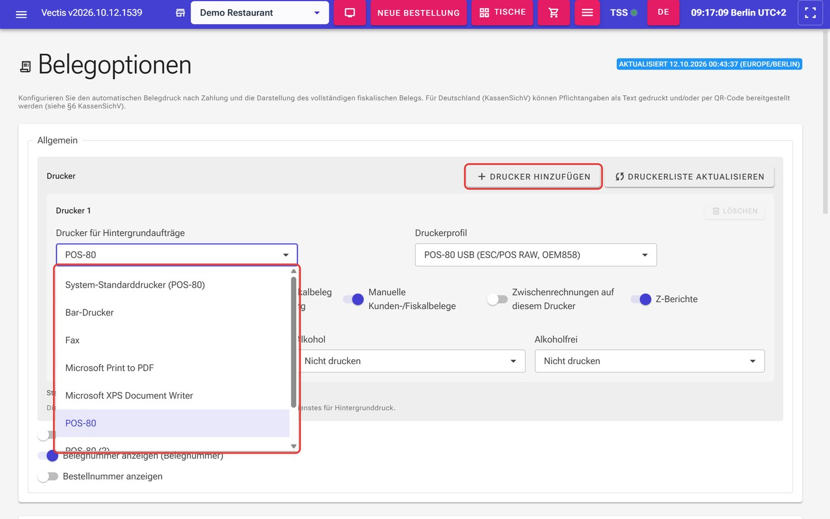Open the Demo Restaurant selector

260,13
